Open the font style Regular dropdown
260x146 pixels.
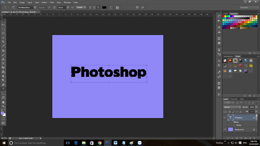tap(49, 7)
